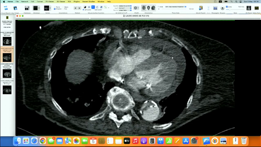Select the rotate mouse function tool
Image resolution: width=261 pixels, height=147 pixels.
(97, 7)
